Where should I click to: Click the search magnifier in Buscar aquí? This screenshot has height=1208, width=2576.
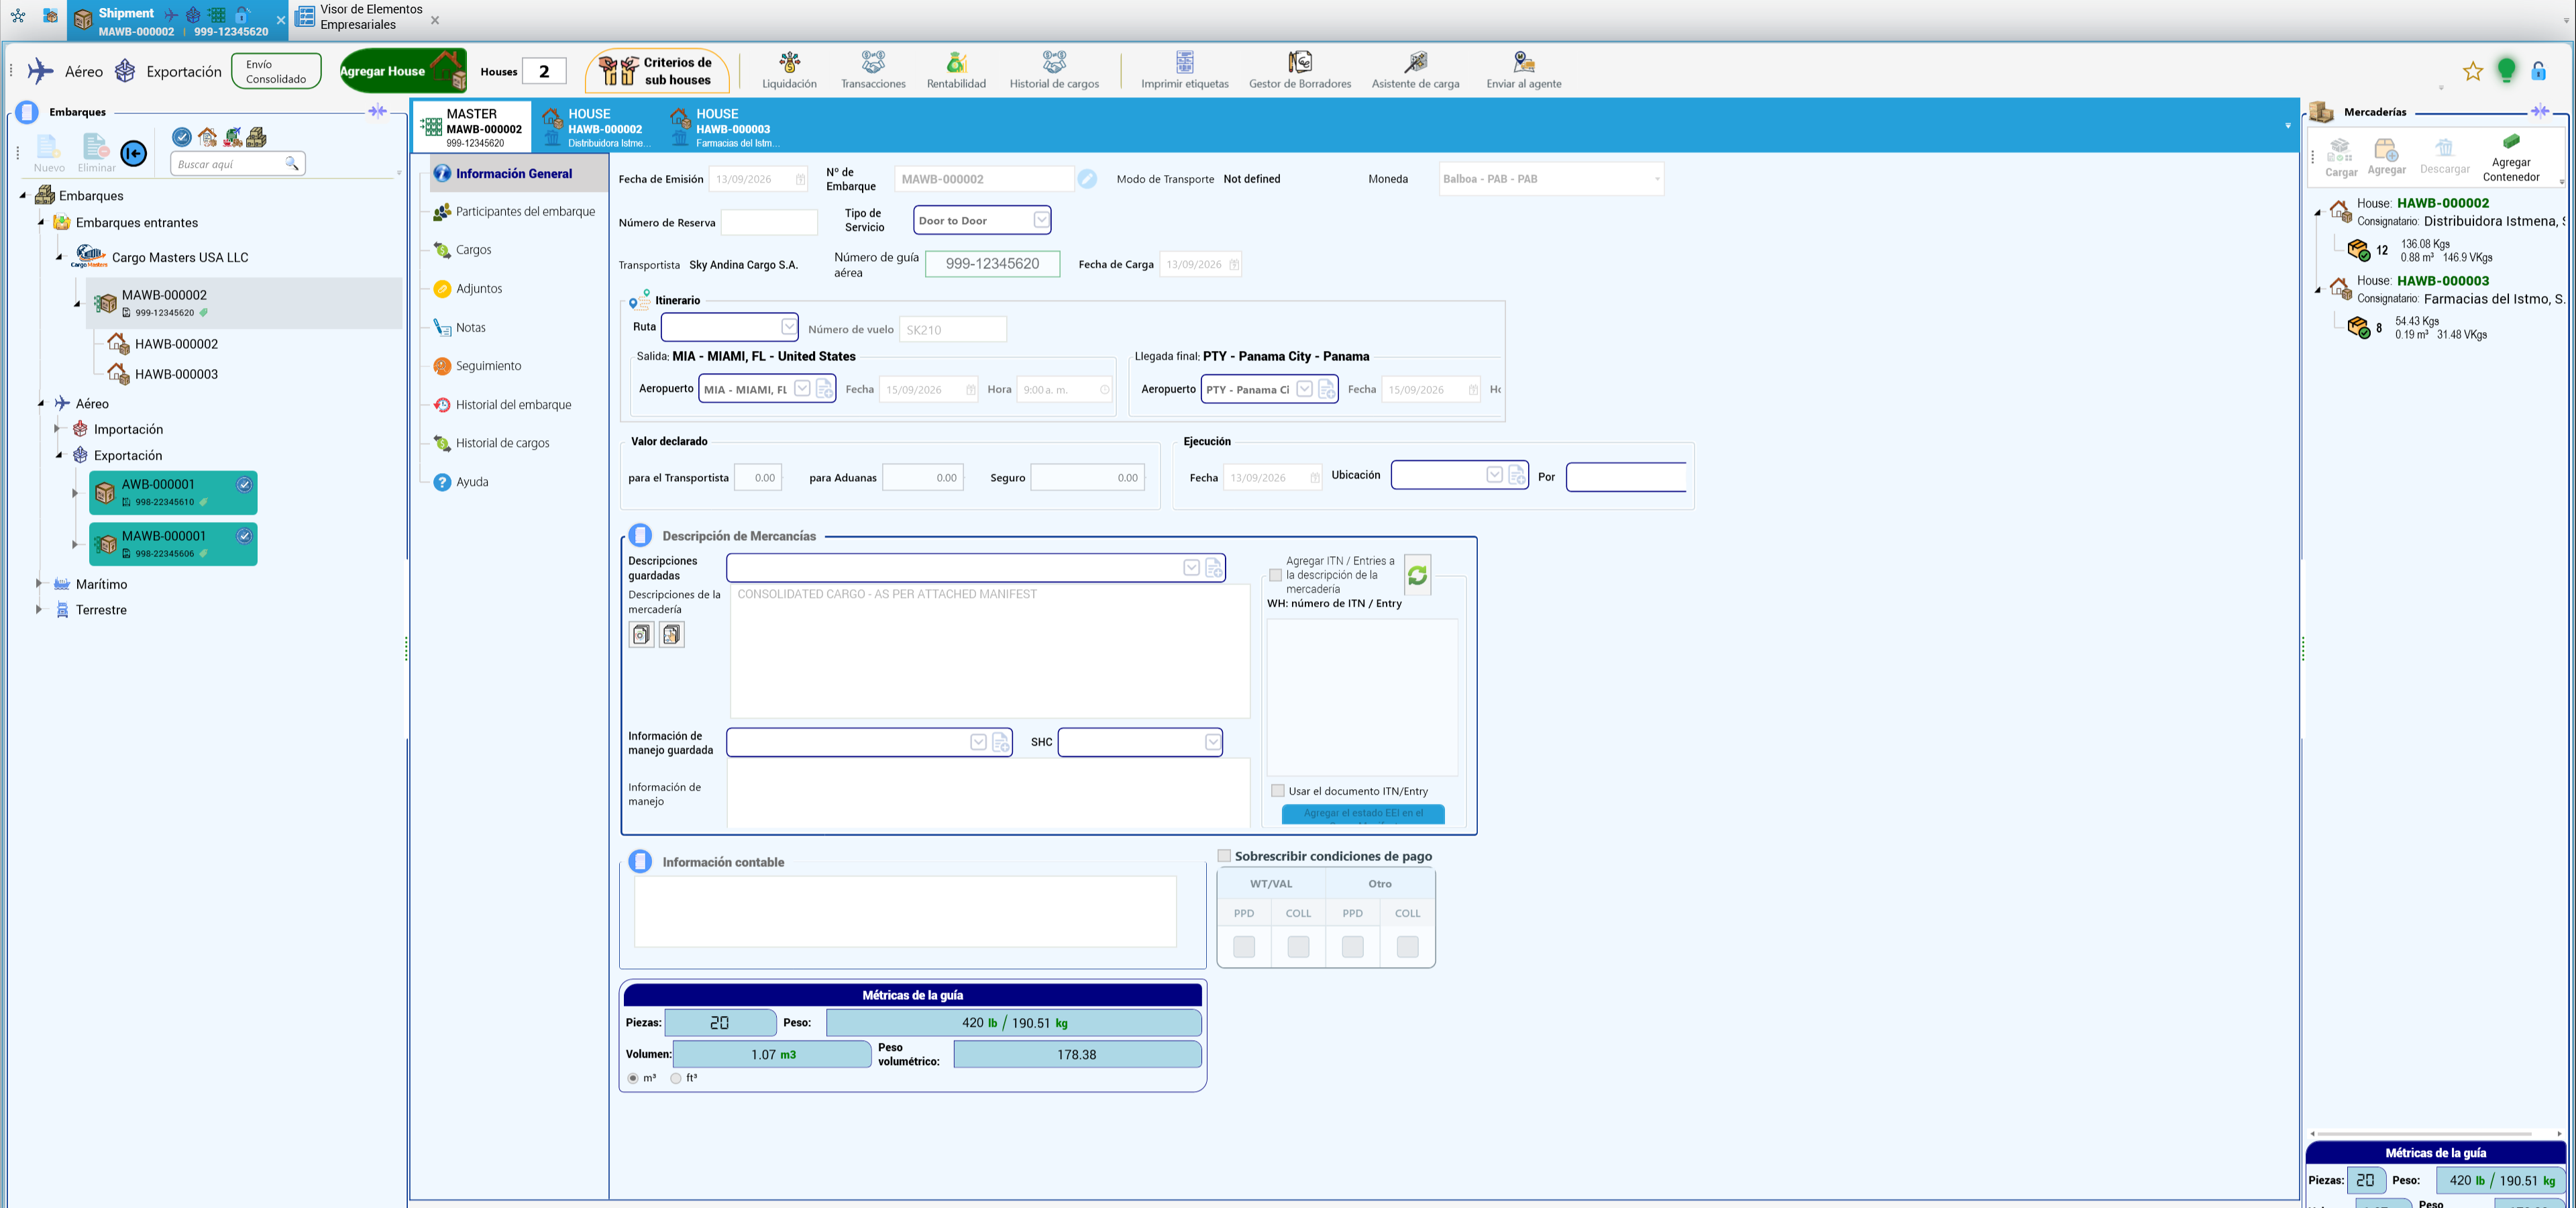291,163
